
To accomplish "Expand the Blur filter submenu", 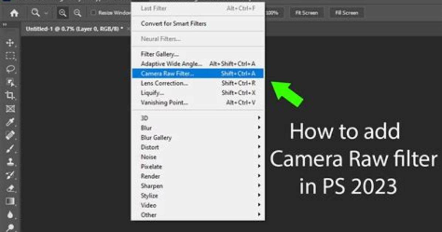I will pos(198,128).
